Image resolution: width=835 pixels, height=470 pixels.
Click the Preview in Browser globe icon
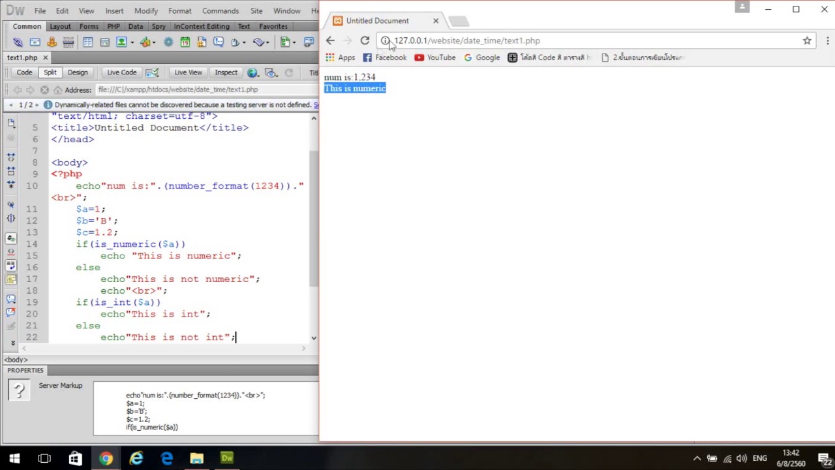click(253, 72)
